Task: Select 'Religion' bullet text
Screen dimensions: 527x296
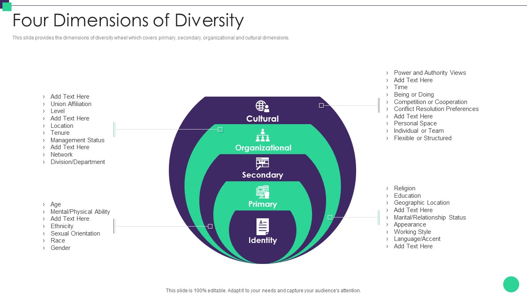Action: (x=405, y=188)
